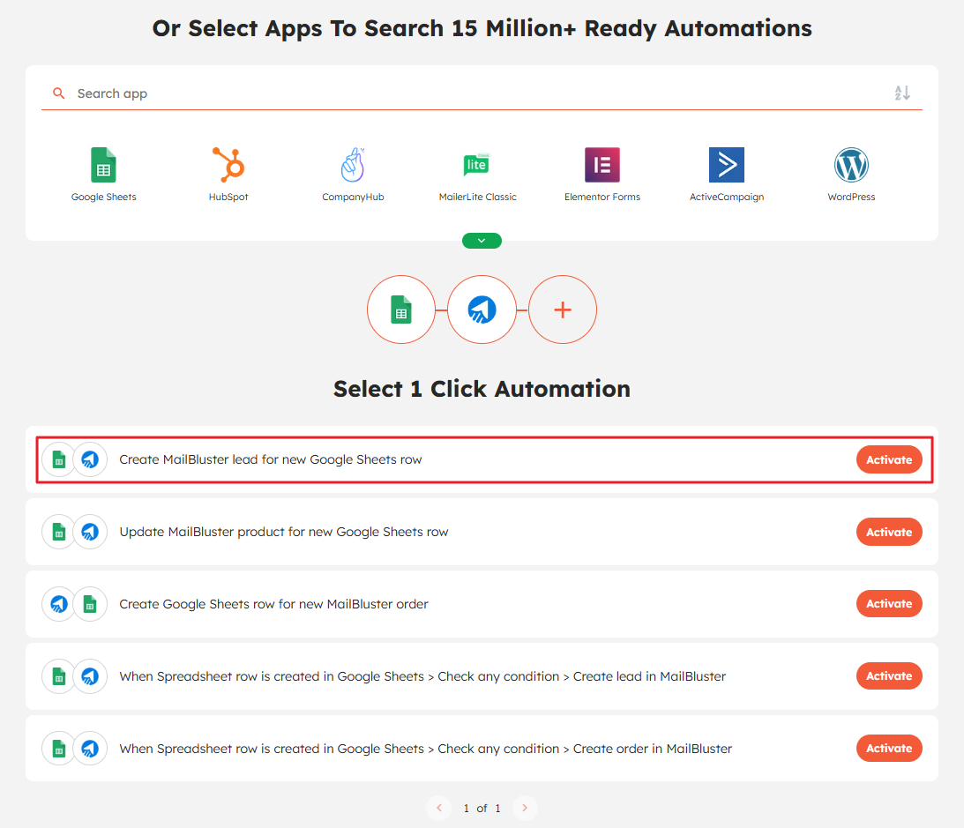The image size is (964, 828).
Task: Focus the Search app input field
Action: click(x=476, y=93)
